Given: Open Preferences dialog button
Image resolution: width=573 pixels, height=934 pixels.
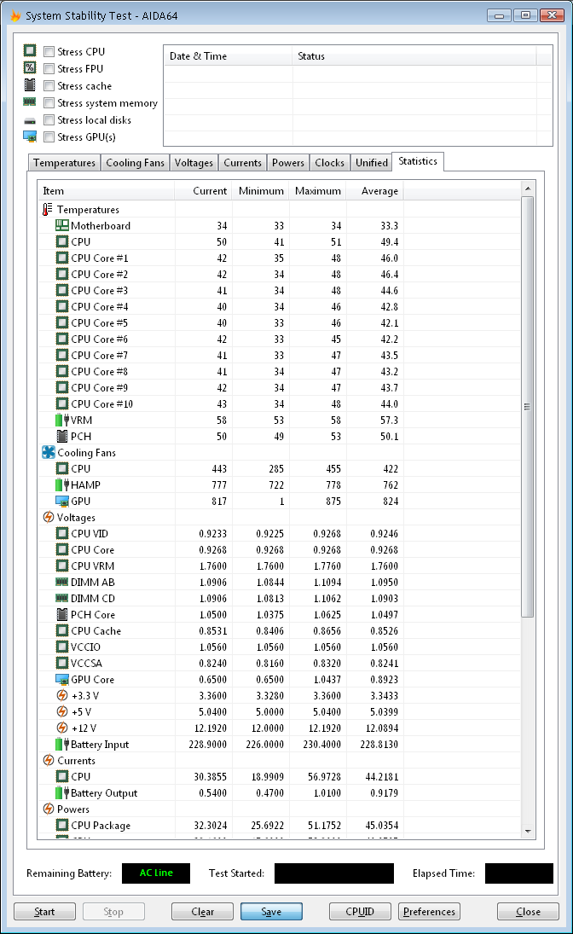Looking at the screenshot, I should [429, 911].
